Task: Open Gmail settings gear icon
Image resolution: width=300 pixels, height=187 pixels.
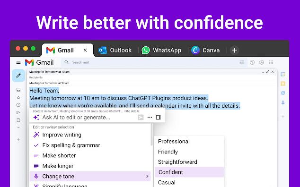Action: (262, 62)
